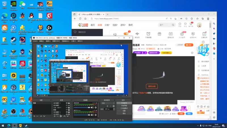Enable Studio Mode in OBS controls

(124, 108)
